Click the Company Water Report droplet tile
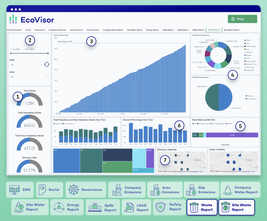Screen dimensions: 267x221 click(240, 190)
